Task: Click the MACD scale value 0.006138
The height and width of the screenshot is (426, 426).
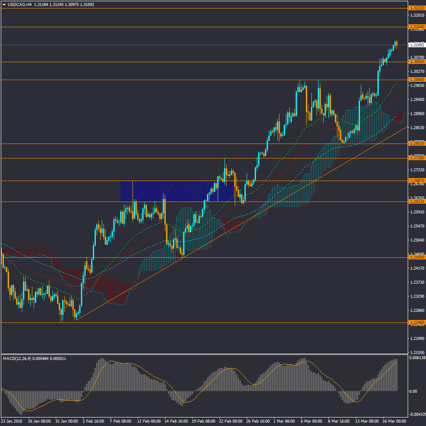Action: pyautogui.click(x=416, y=358)
